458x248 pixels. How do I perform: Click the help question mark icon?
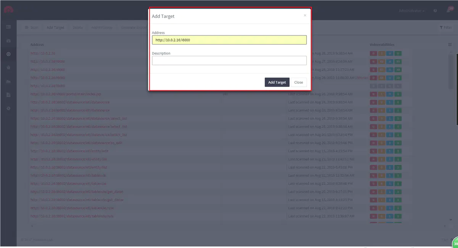tap(435, 11)
